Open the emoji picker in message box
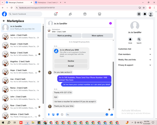Image resolution: width=157 pixels, height=125 pixels. coord(107,115)
